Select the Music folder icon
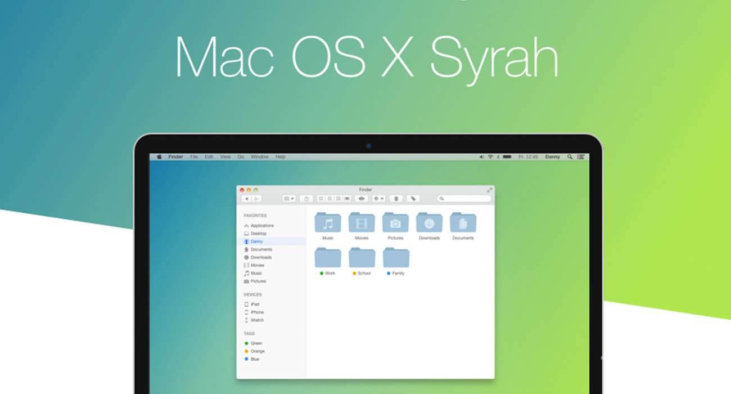Screen dimensions: 731x394 (x=328, y=222)
